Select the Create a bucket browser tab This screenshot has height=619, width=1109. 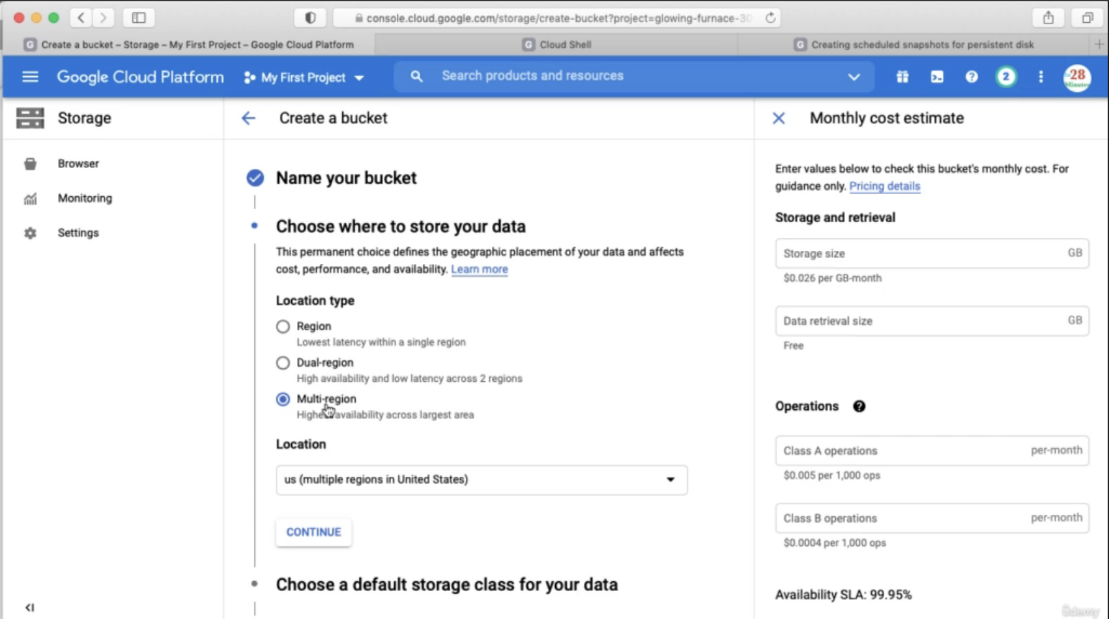189,44
